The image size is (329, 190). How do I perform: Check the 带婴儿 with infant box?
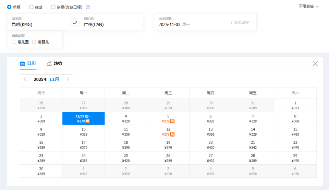click(34, 42)
